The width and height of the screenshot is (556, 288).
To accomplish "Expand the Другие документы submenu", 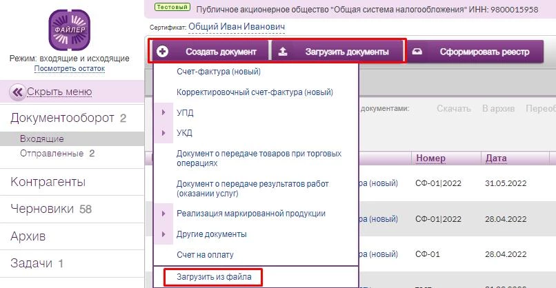I will click(163, 234).
